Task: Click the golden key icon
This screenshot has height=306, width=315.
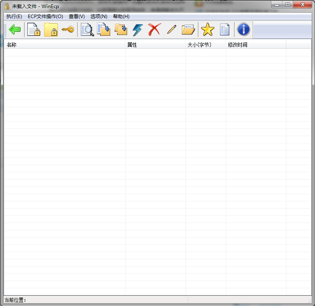Action: 68,29
